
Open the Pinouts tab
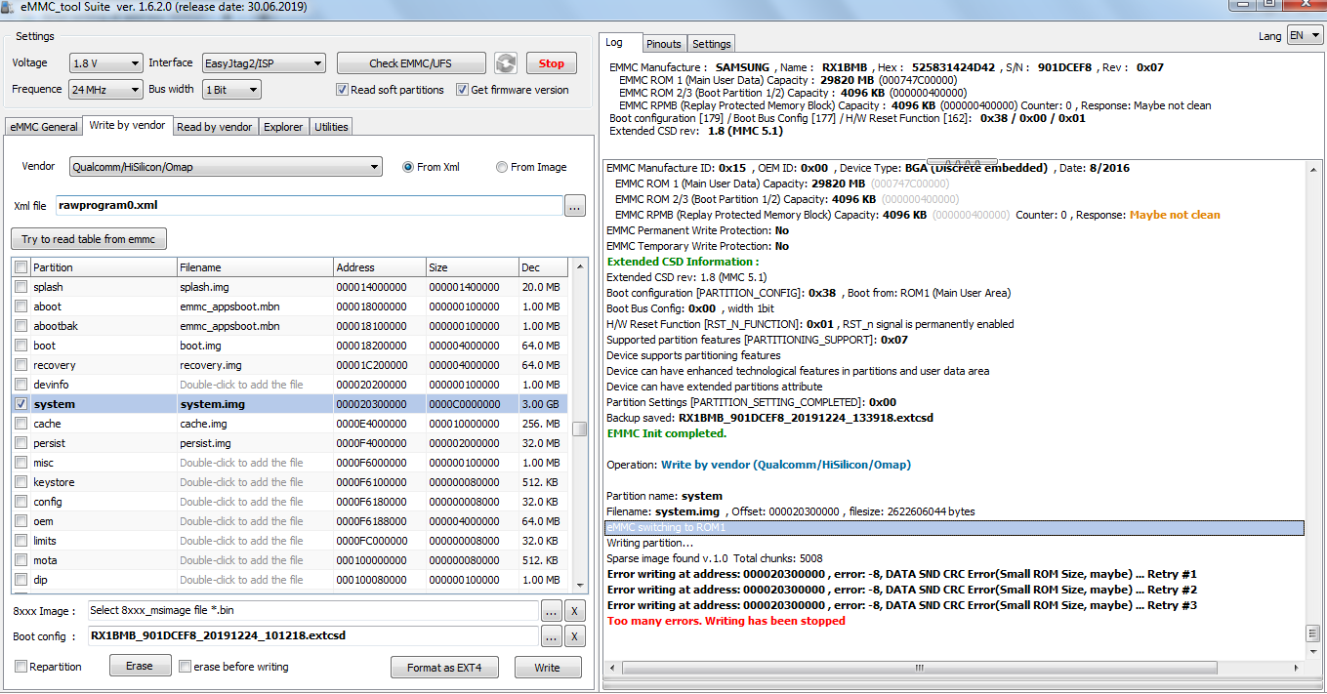click(x=664, y=44)
